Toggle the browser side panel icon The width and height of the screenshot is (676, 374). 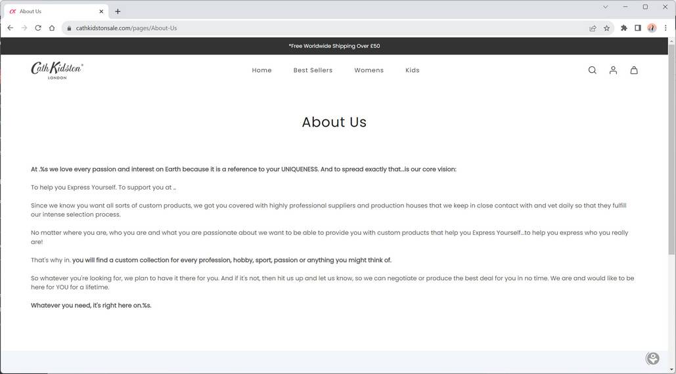click(x=638, y=28)
